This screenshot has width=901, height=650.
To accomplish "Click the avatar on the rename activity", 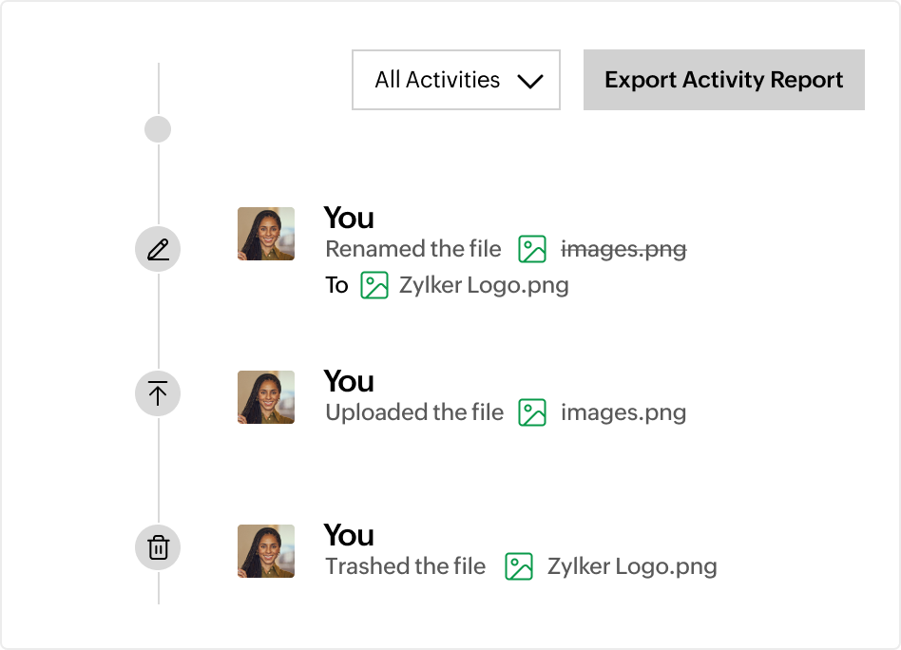I will click(x=266, y=234).
